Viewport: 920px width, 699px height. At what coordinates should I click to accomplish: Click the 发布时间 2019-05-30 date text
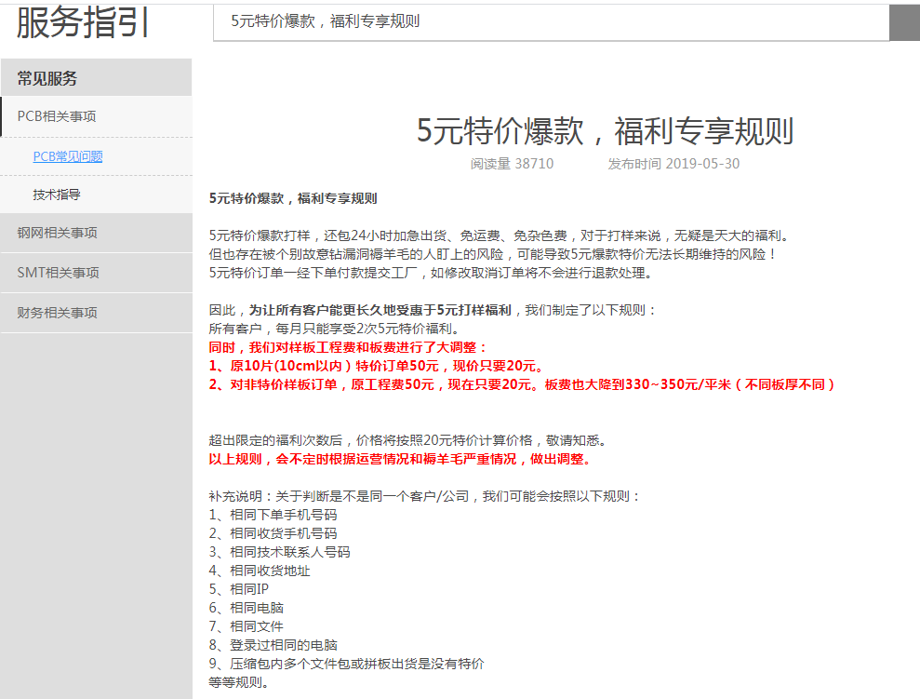(673, 164)
